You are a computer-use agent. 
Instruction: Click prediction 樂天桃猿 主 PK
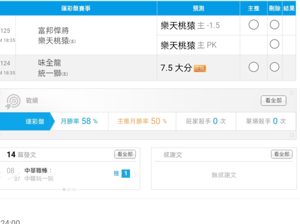189,45
